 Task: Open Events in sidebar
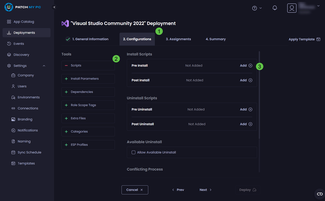[x=26, y=43]
